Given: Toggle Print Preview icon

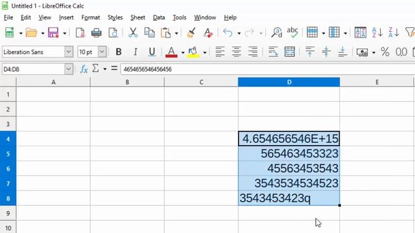Looking at the screenshot, I should point(113,33).
